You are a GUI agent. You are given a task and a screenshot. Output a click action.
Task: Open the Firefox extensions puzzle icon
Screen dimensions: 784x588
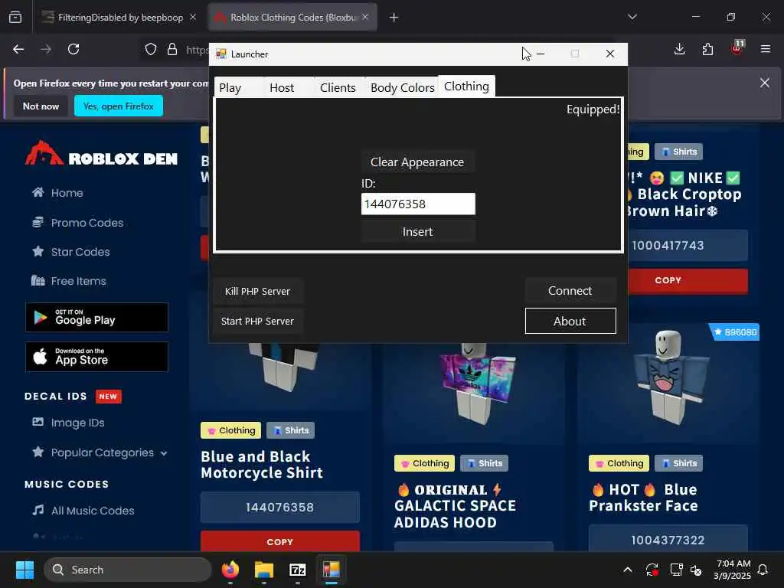point(707,49)
